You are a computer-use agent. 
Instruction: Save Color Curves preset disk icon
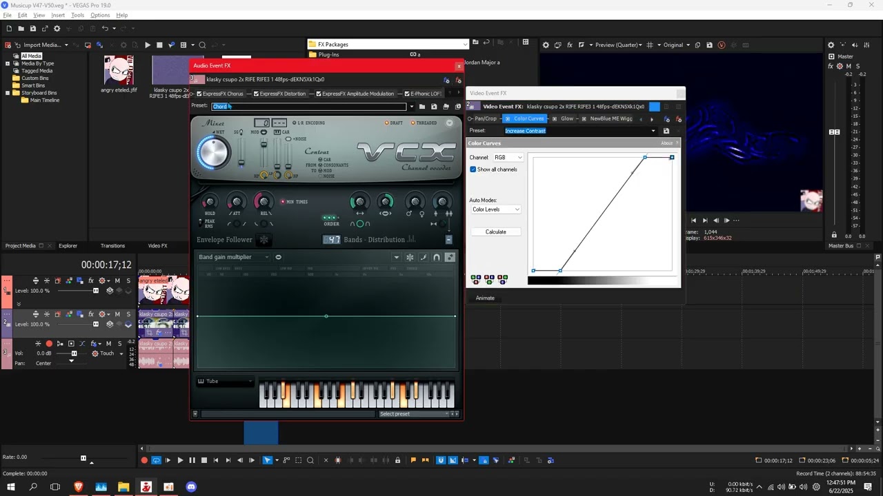pos(666,131)
